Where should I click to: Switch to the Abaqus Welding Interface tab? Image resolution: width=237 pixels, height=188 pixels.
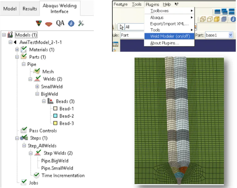click(x=60, y=8)
